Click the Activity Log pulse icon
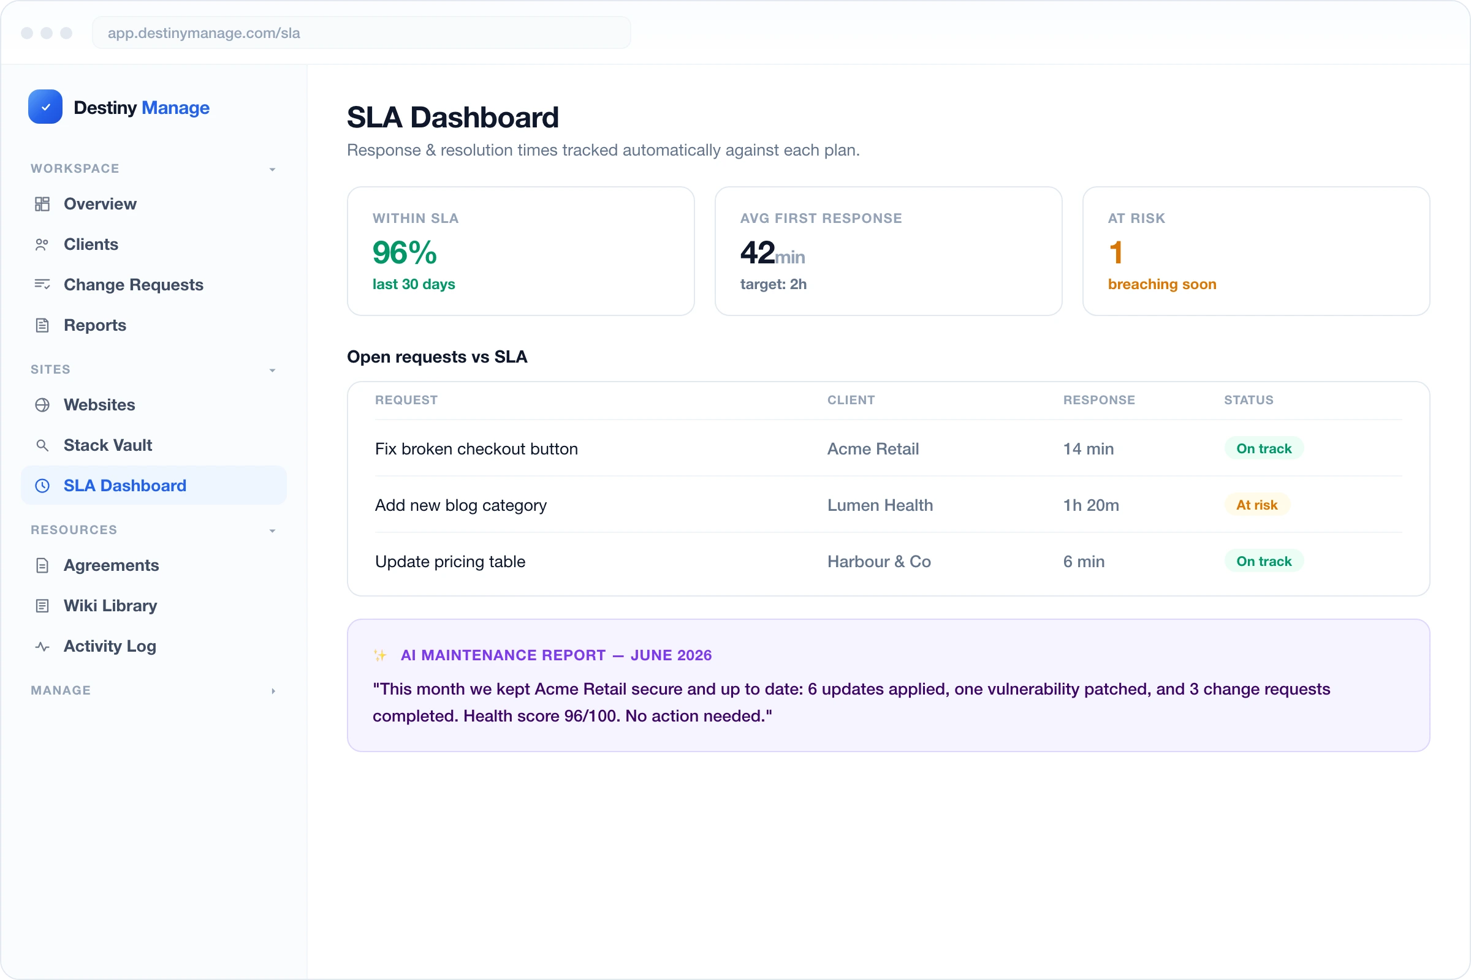Viewport: 1471px width, 980px height. (42, 646)
